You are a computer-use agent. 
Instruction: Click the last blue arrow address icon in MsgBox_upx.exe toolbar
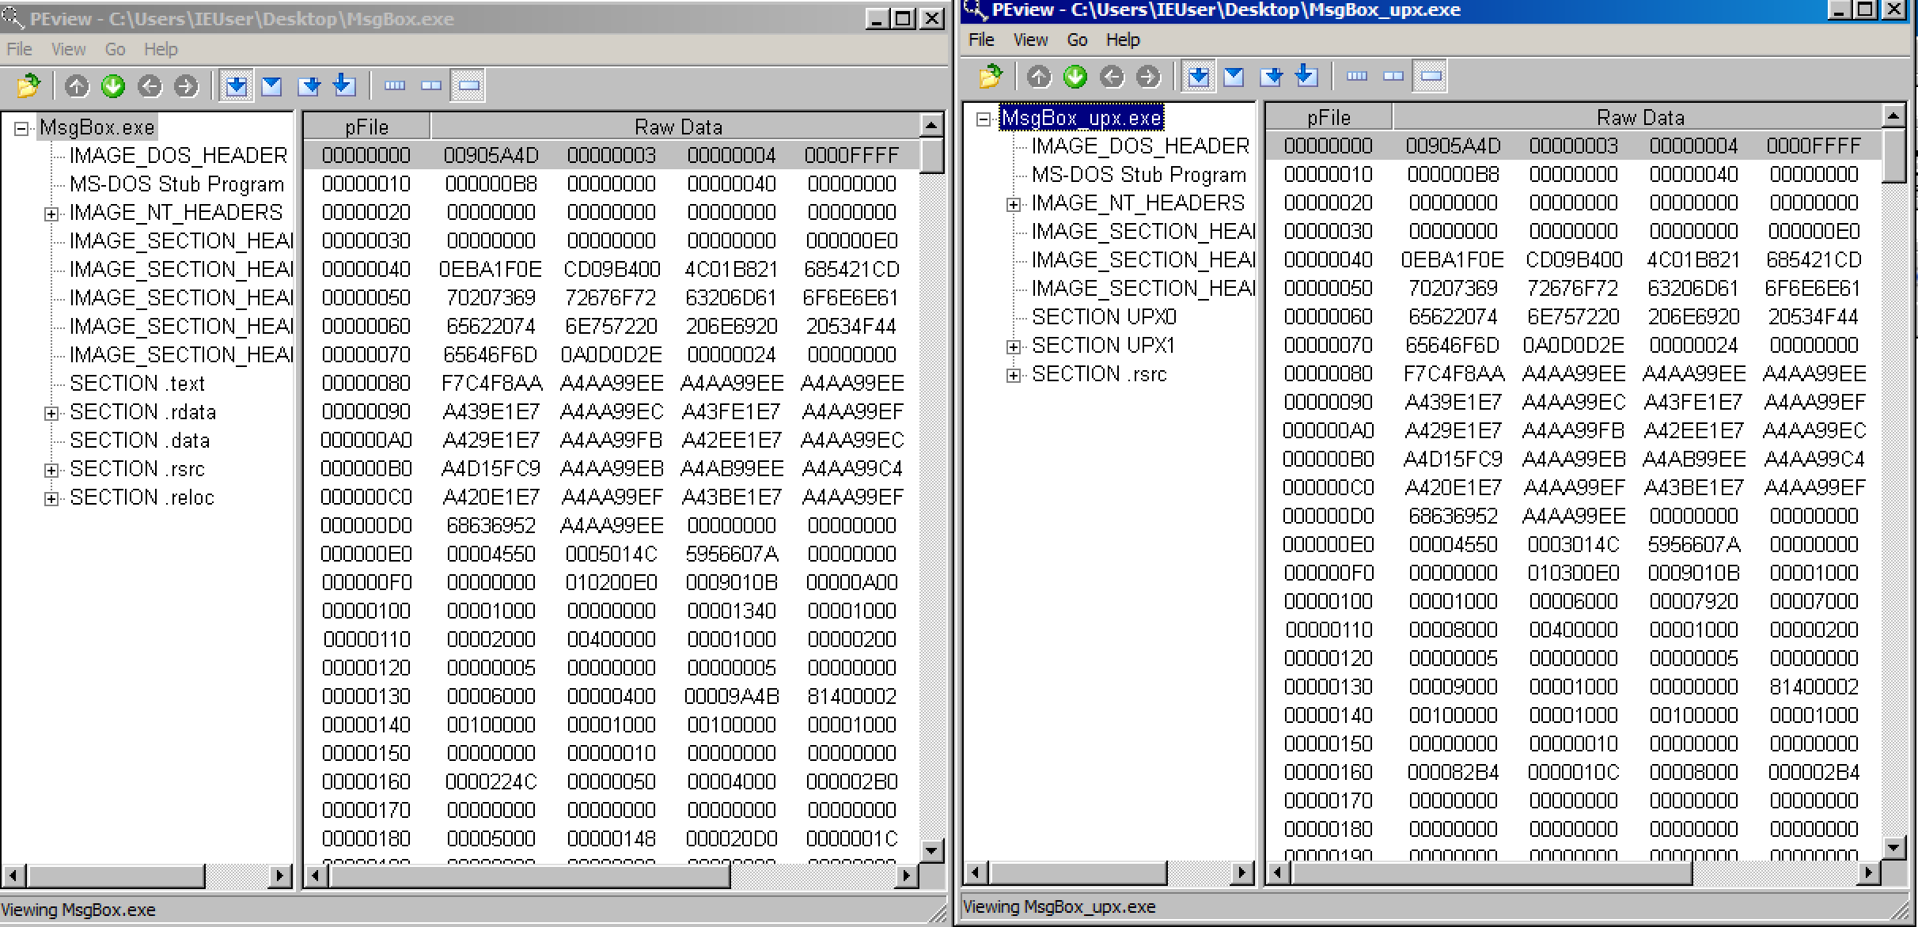[x=1306, y=77]
